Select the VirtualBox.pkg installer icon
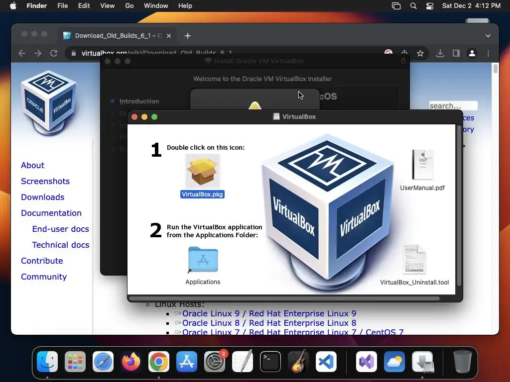Screen dimensions: 510x382 [x=202, y=171]
